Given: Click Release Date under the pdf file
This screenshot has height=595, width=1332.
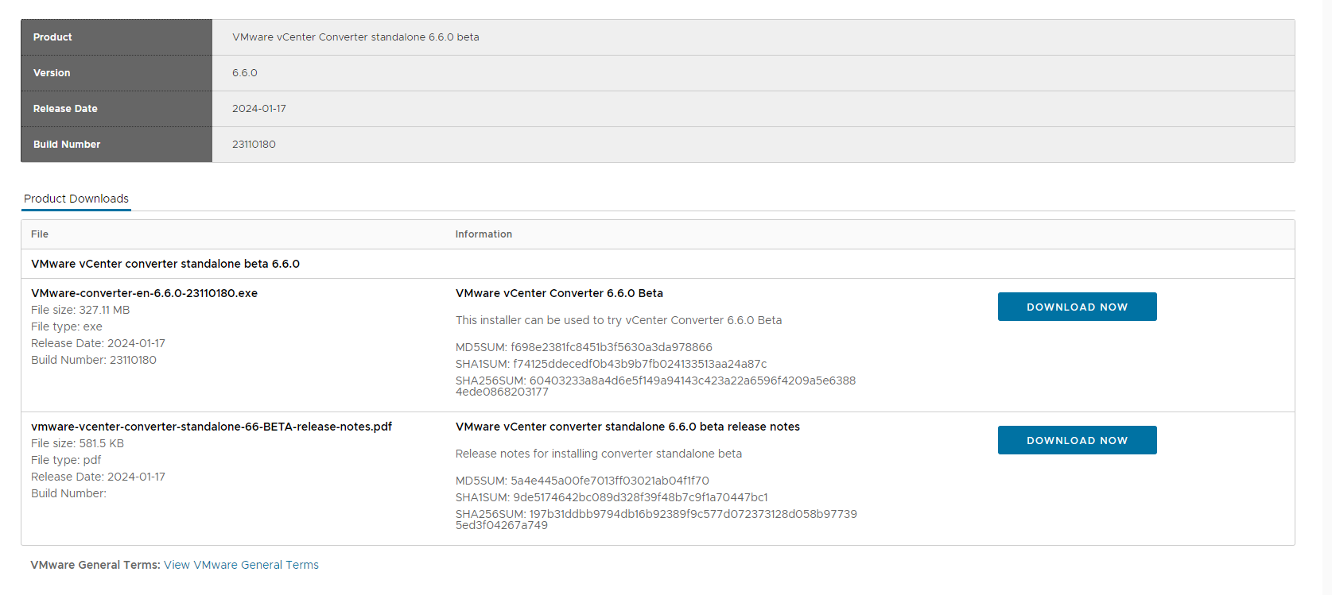Looking at the screenshot, I should pyautogui.click(x=98, y=477).
